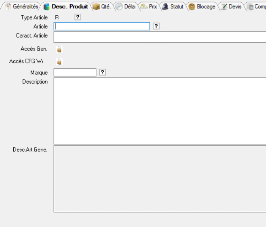Toggle the Accès Gen. padlock icon

(x=59, y=49)
